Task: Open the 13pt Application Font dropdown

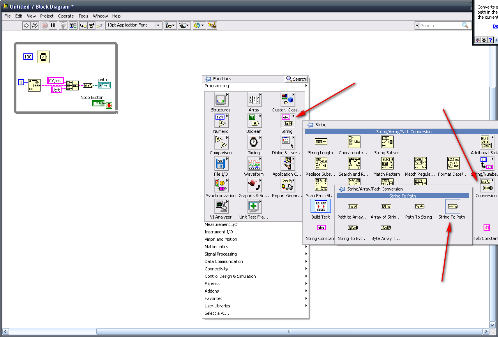Action: (x=134, y=25)
